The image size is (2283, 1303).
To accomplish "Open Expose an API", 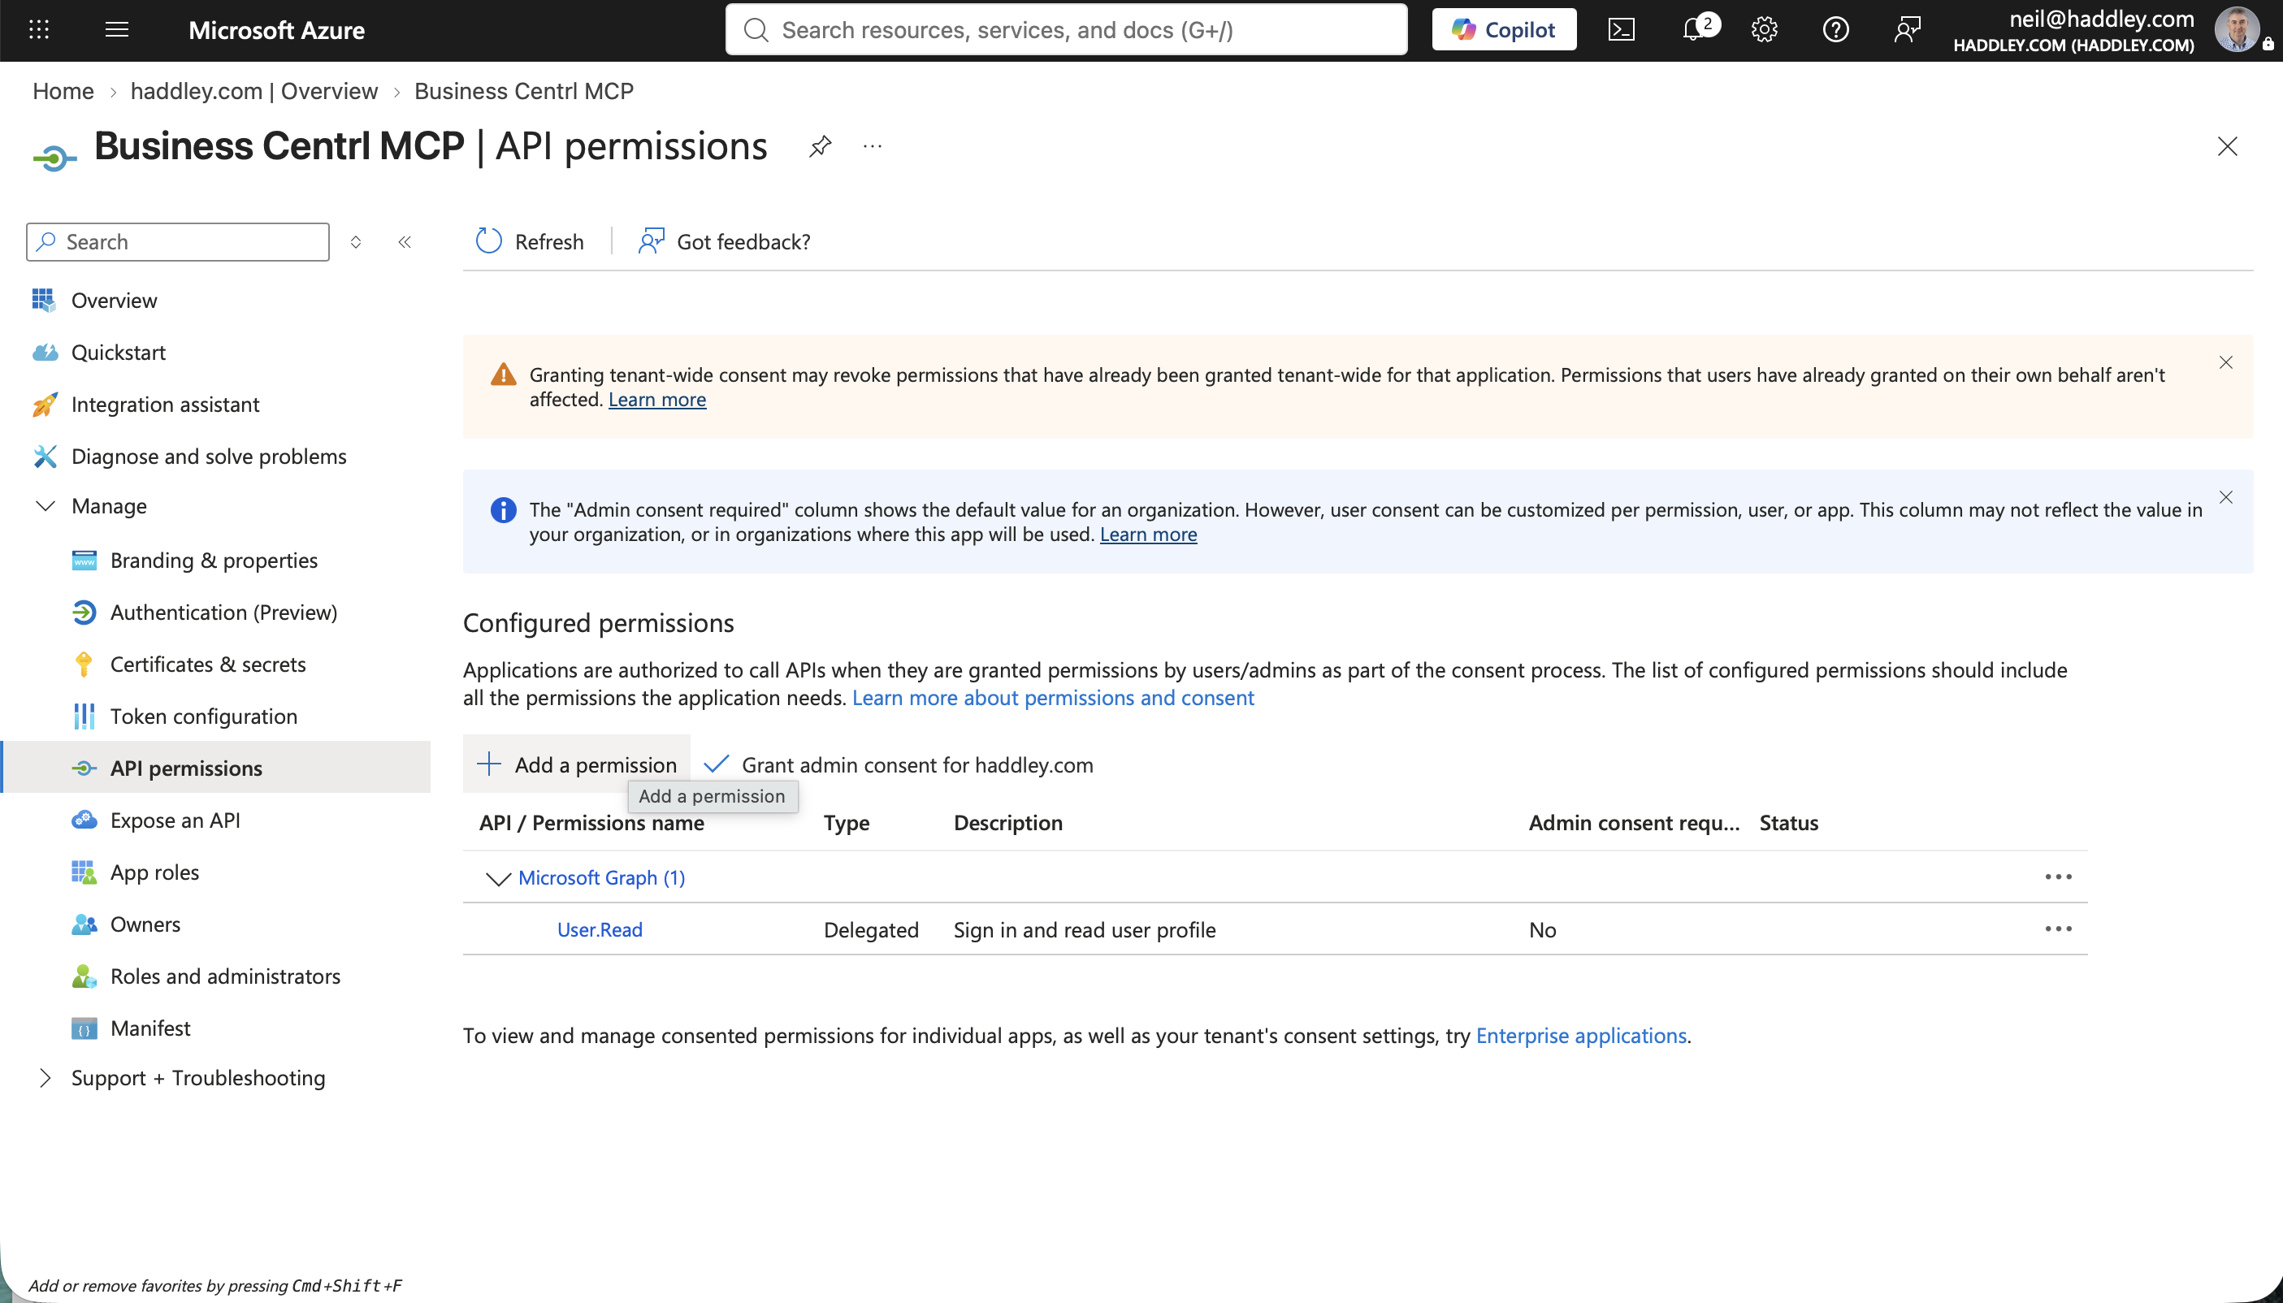I will point(175,820).
